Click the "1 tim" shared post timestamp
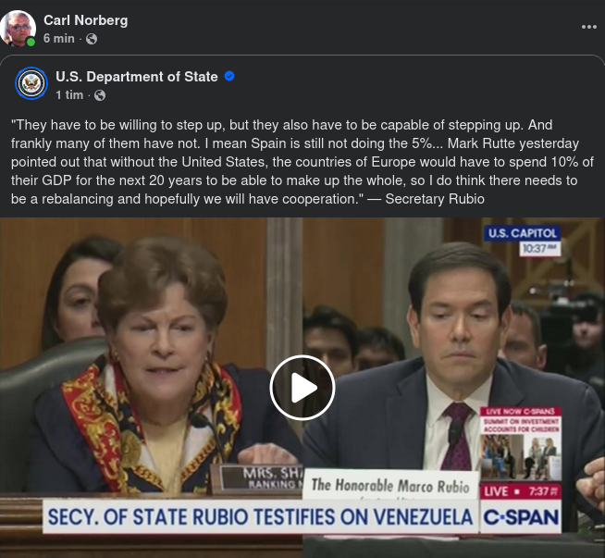Viewport: 605px width, 558px height. tap(69, 95)
